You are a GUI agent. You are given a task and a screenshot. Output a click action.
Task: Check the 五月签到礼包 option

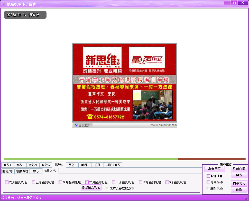(34, 182)
